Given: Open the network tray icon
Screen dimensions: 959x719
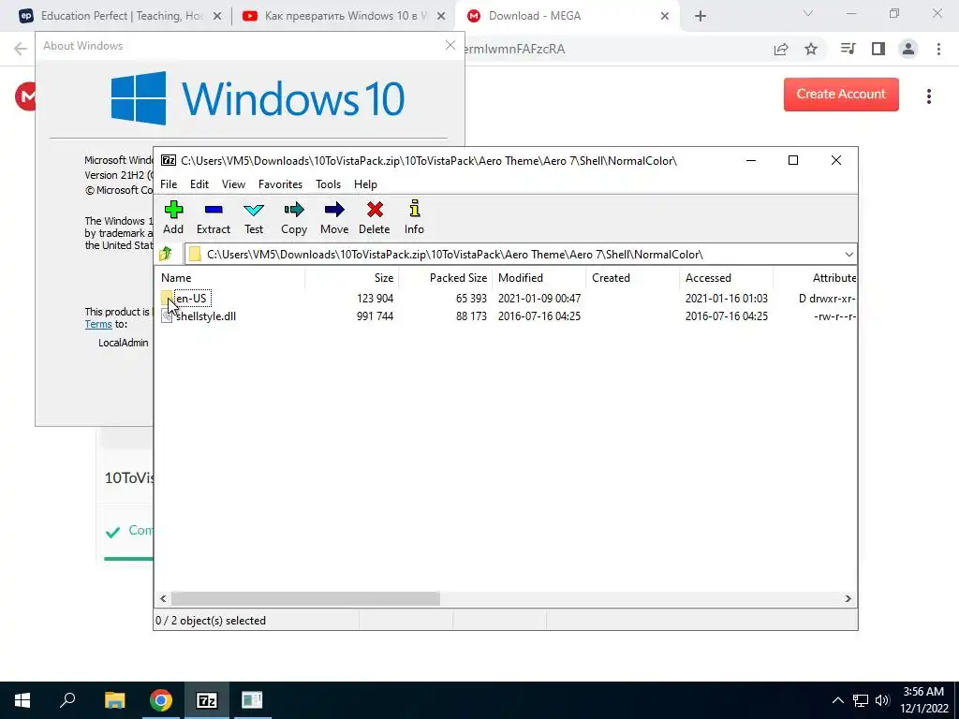Looking at the screenshot, I should [x=861, y=700].
